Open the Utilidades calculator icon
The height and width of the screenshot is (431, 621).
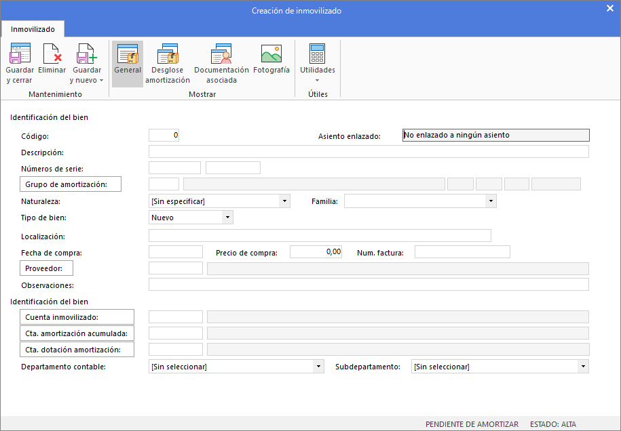point(317,54)
